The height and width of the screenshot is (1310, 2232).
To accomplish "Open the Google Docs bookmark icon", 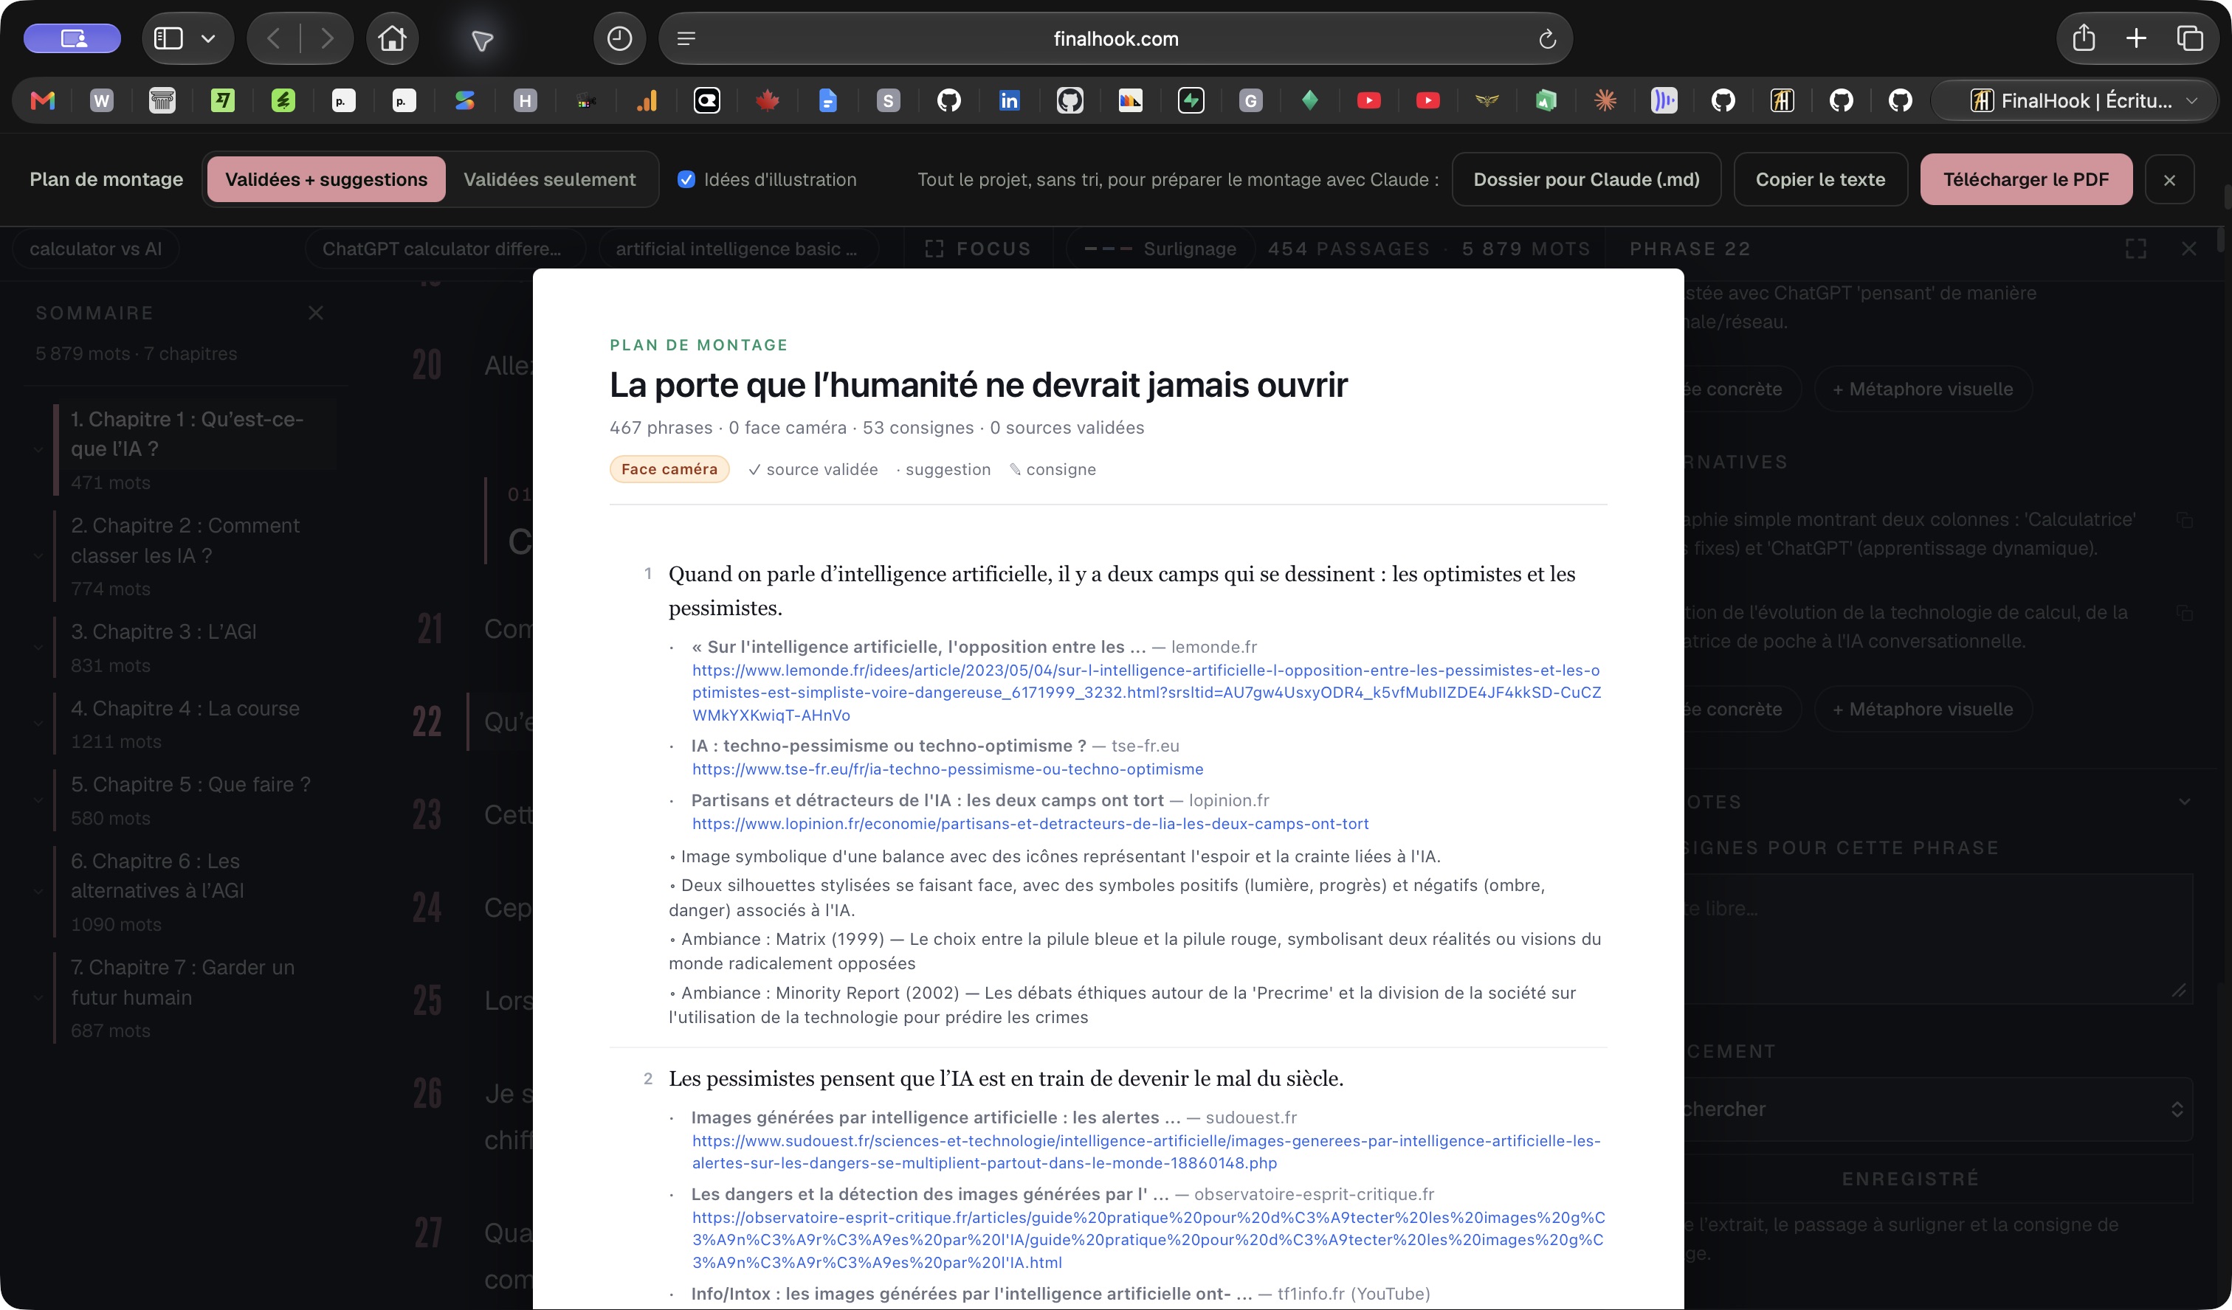I will [827, 101].
